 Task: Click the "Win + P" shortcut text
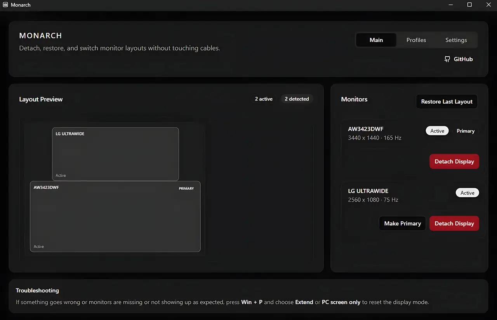252,302
